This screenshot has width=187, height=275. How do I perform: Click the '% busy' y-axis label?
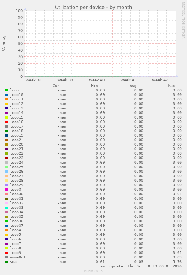[4, 43]
